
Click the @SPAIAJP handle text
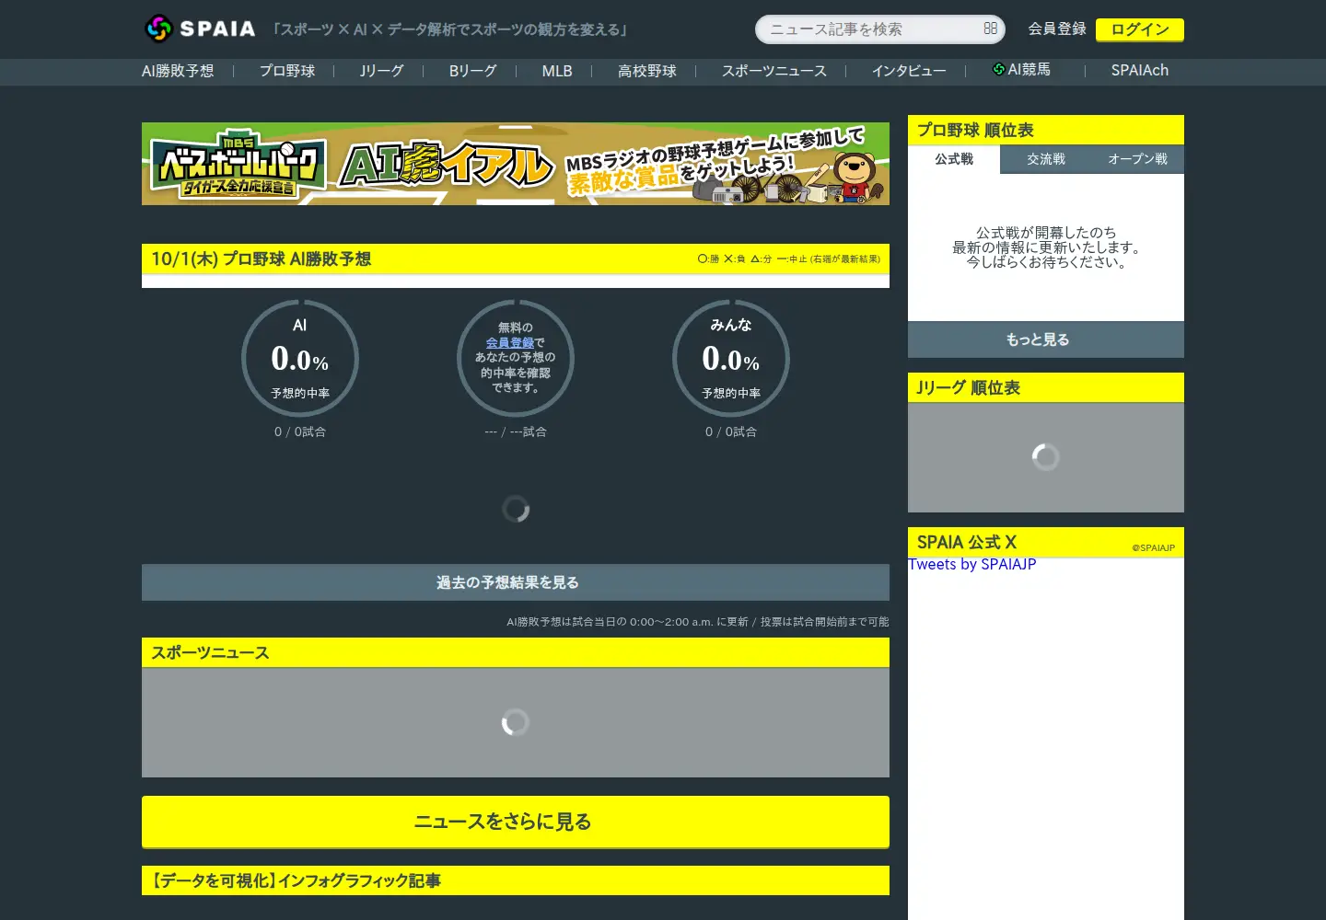click(x=1154, y=548)
